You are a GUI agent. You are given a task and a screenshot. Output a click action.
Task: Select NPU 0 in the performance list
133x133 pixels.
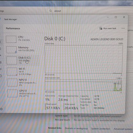22,82
